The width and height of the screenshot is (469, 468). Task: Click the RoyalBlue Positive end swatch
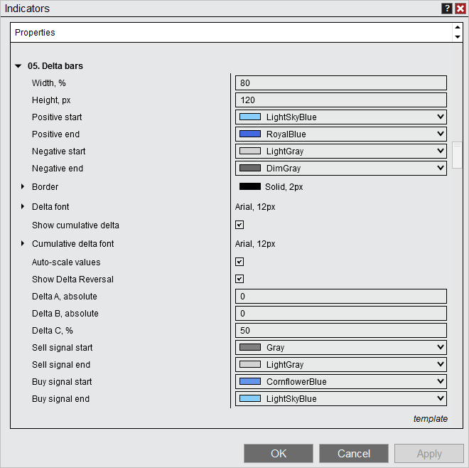click(249, 134)
